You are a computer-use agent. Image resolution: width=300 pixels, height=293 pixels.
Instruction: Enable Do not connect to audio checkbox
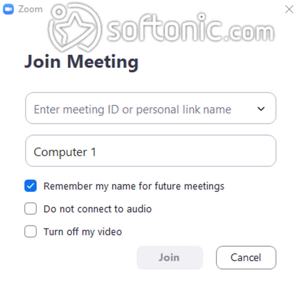pos(30,209)
